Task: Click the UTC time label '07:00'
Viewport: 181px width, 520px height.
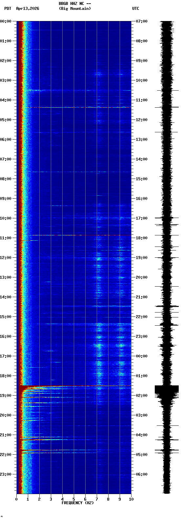Action: pos(142,21)
